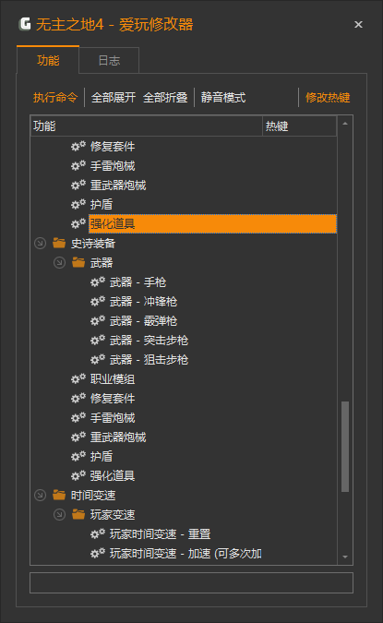This screenshot has width=383, height=623.
Task: Click the vertical scrollbar thumb
Action: [x=345, y=447]
